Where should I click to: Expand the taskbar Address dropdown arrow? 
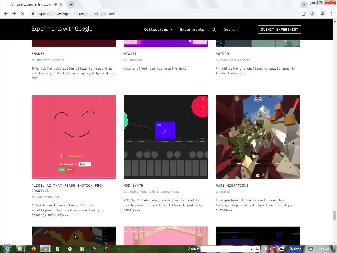pyautogui.click(x=251, y=249)
